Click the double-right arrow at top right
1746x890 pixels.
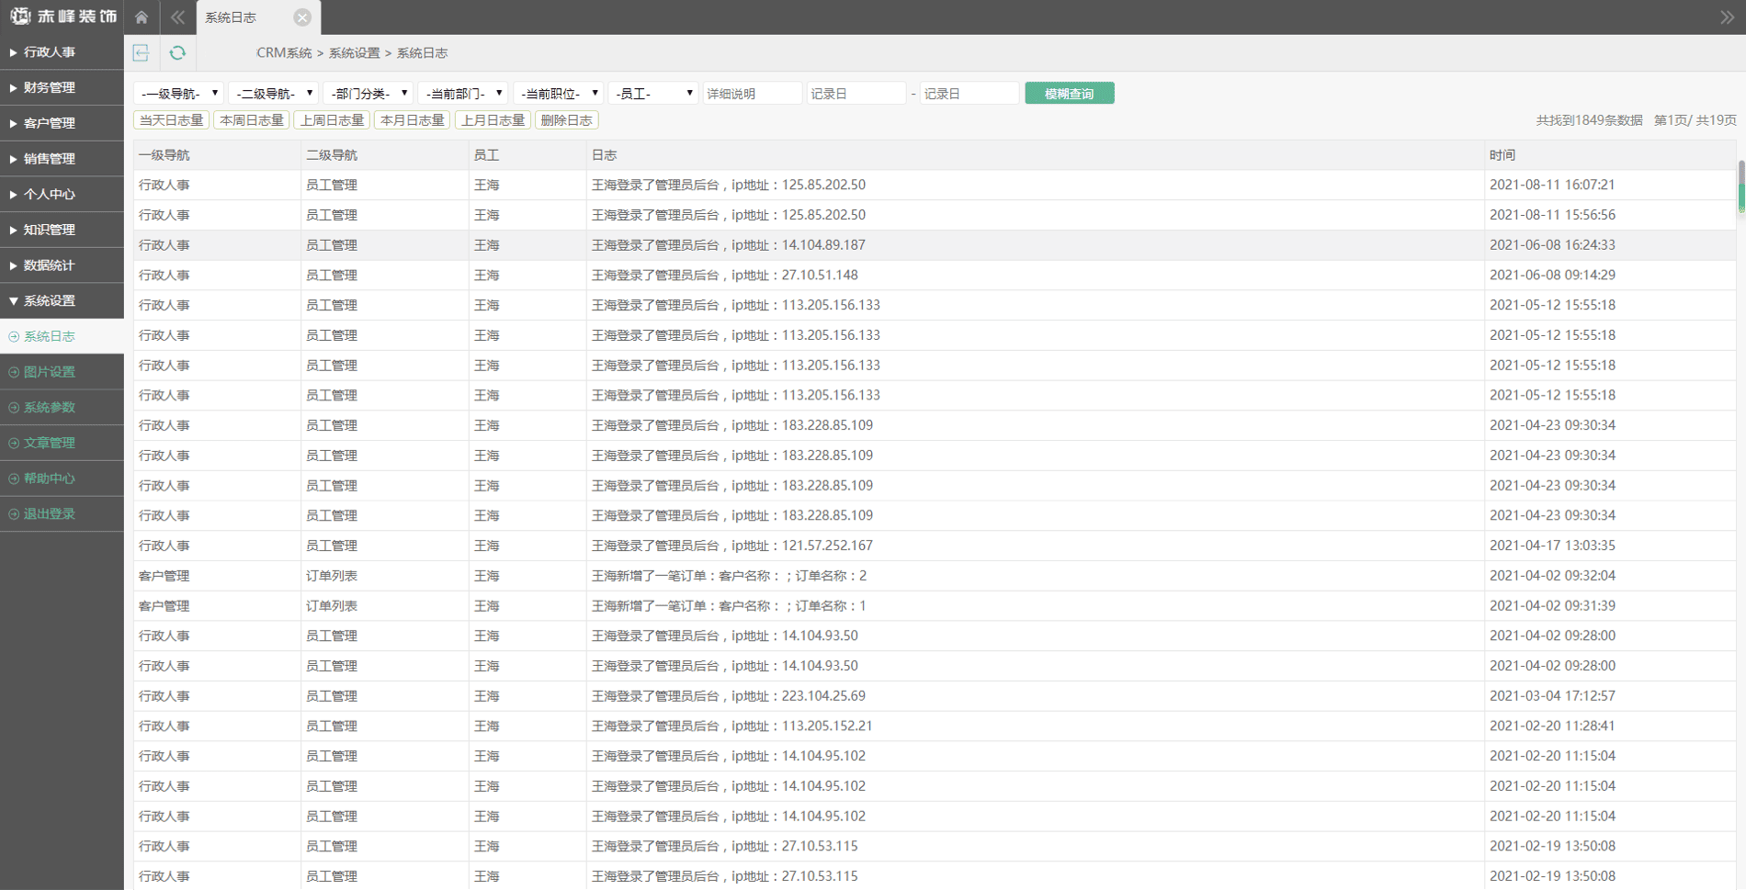pyautogui.click(x=1727, y=17)
